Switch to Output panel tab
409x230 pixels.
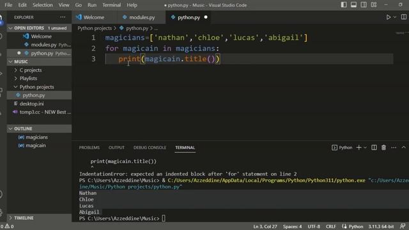point(116,148)
